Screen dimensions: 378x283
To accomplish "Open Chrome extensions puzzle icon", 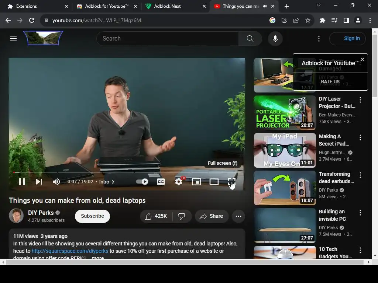I will (x=322, y=21).
